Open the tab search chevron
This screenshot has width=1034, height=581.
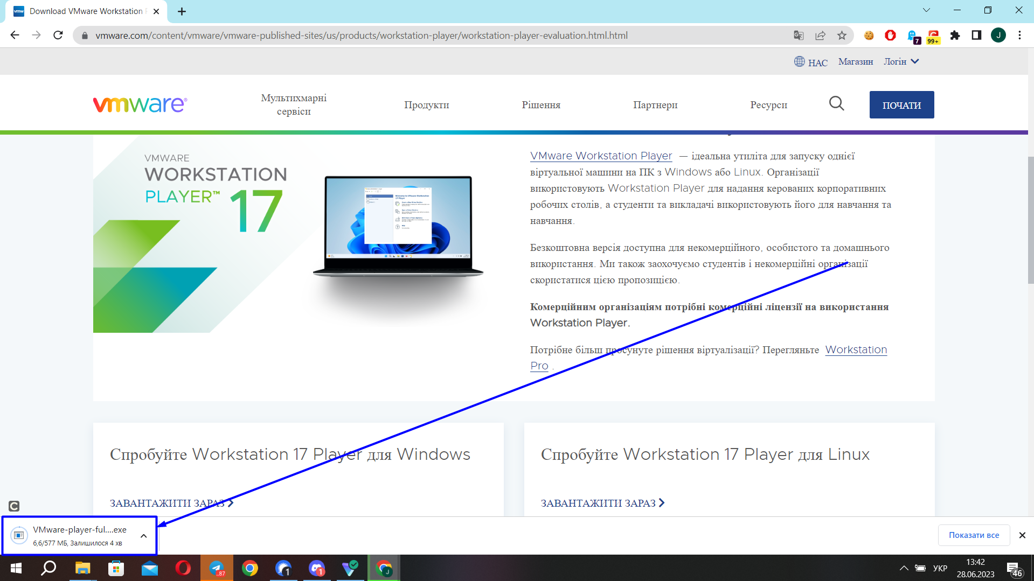click(926, 10)
